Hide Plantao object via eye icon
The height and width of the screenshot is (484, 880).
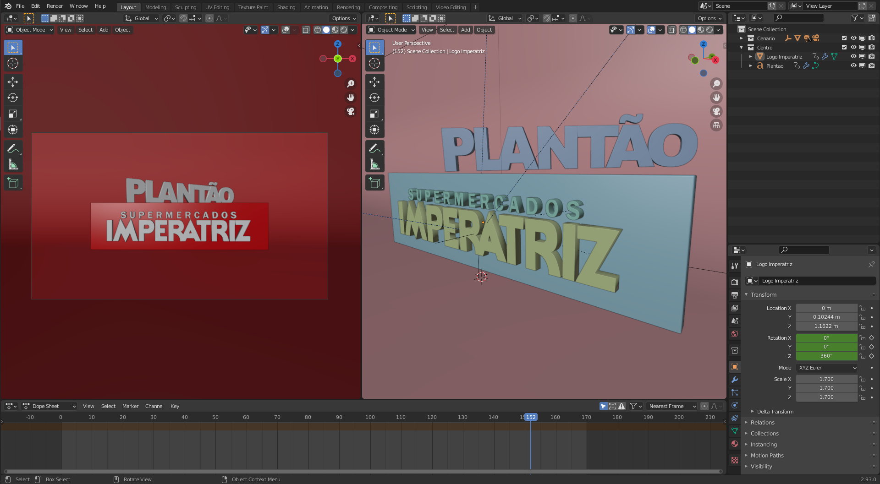[x=853, y=66]
